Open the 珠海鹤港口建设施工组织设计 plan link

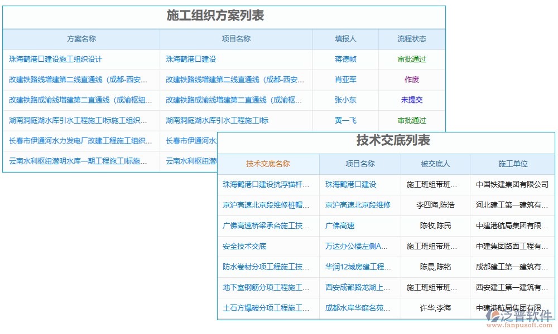[x=55, y=59]
